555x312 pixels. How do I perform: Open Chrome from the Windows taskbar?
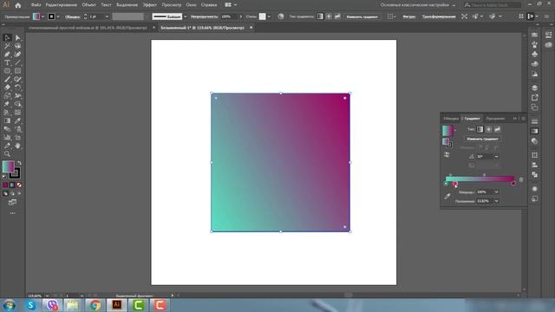pos(95,305)
